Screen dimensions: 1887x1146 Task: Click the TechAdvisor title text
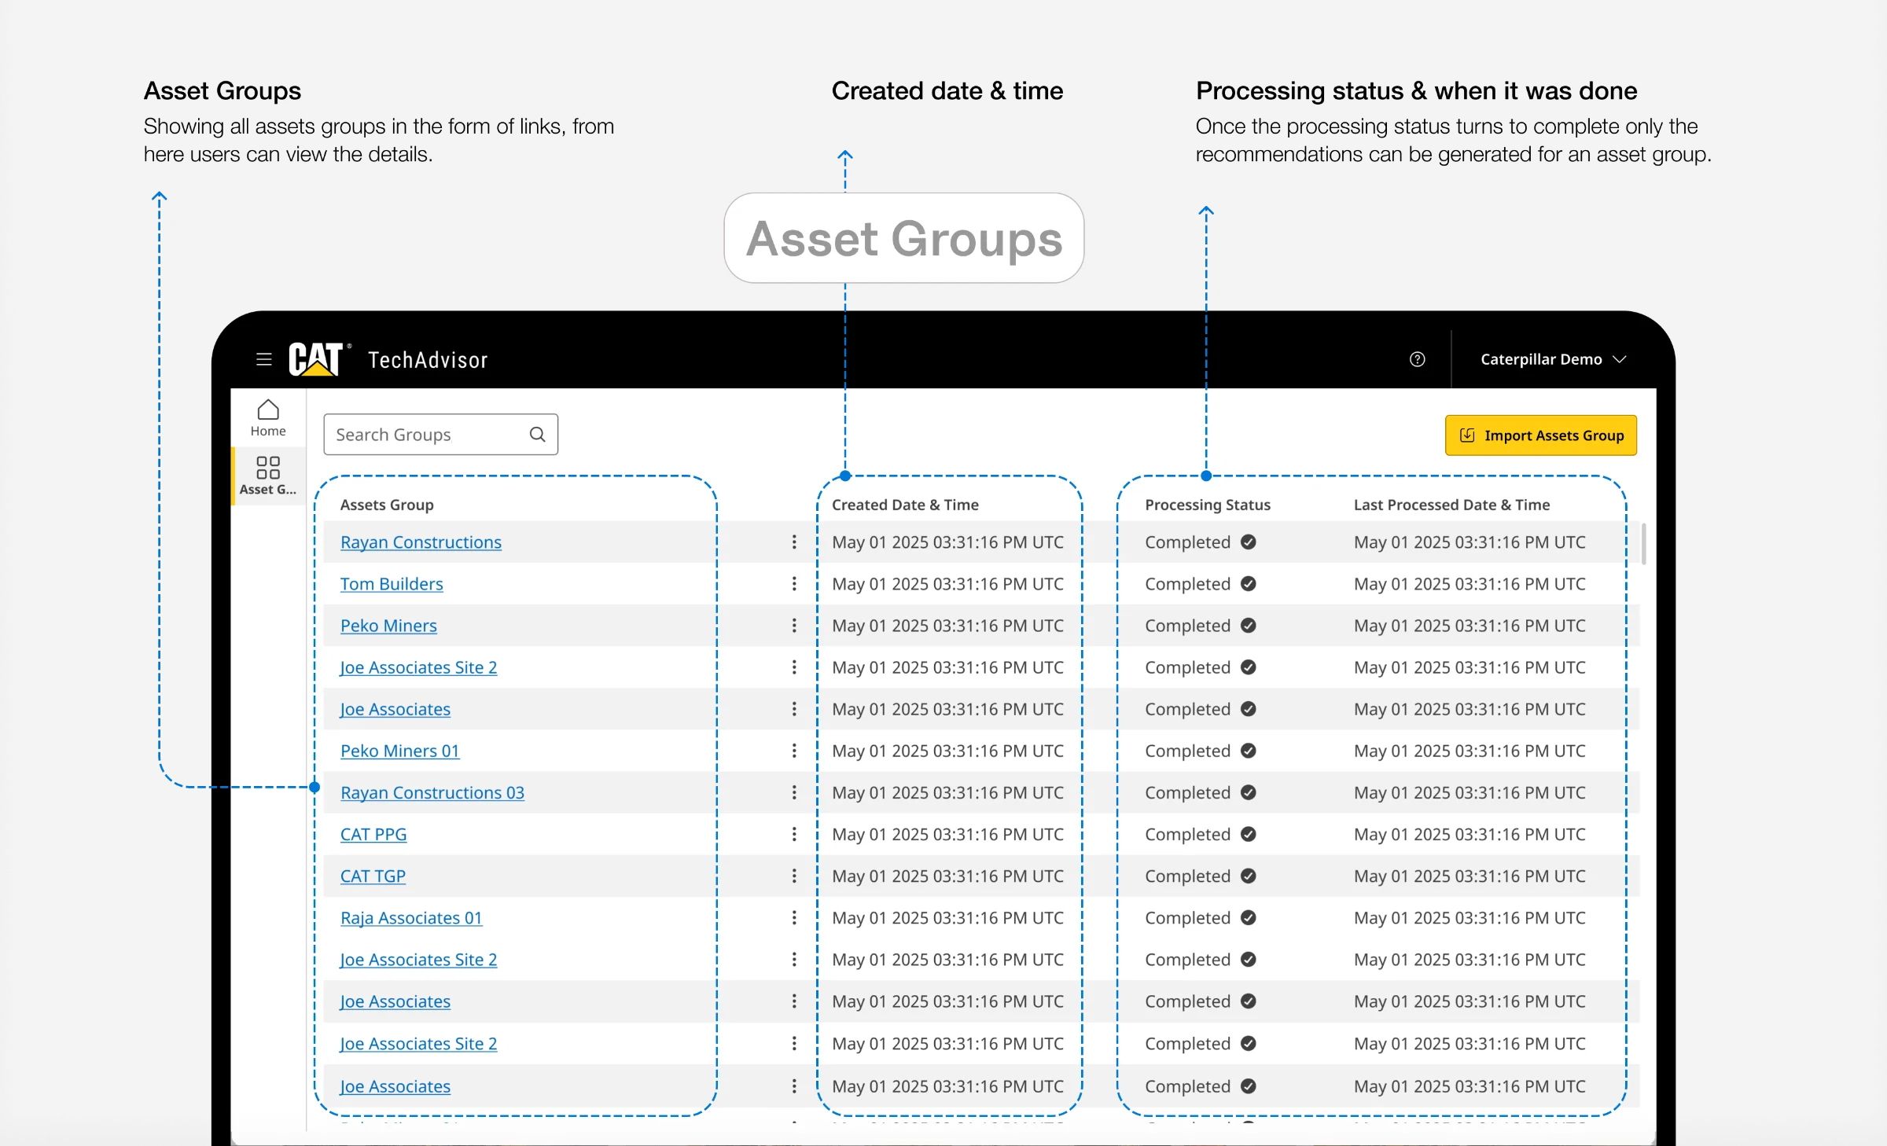tap(428, 360)
